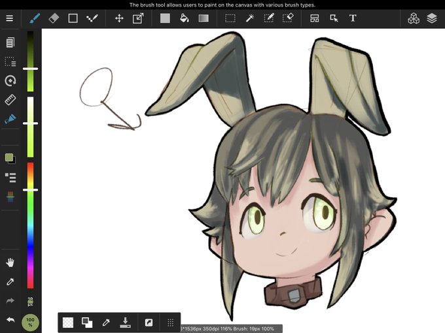Screen dimensions: 445x333
Task: Select the Hand pan tool
Action: coord(10,262)
